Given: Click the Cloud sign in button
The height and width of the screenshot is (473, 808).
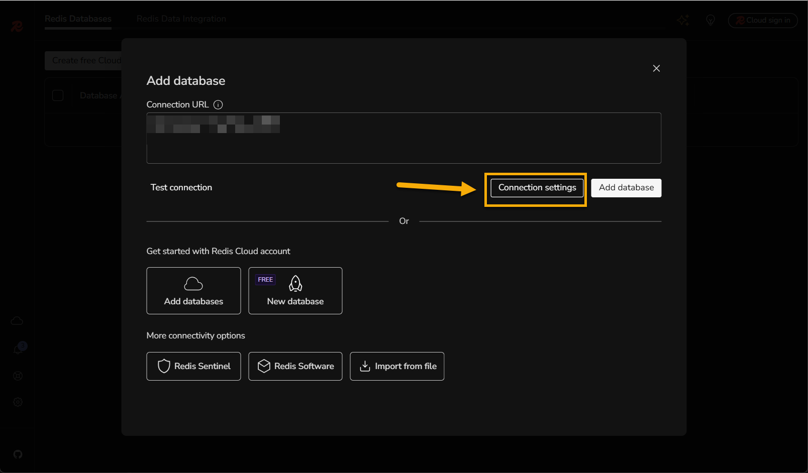Looking at the screenshot, I should tap(762, 20).
